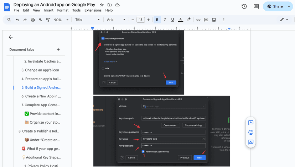
Task: Add a comment from toolbar
Action: coord(206,20)
